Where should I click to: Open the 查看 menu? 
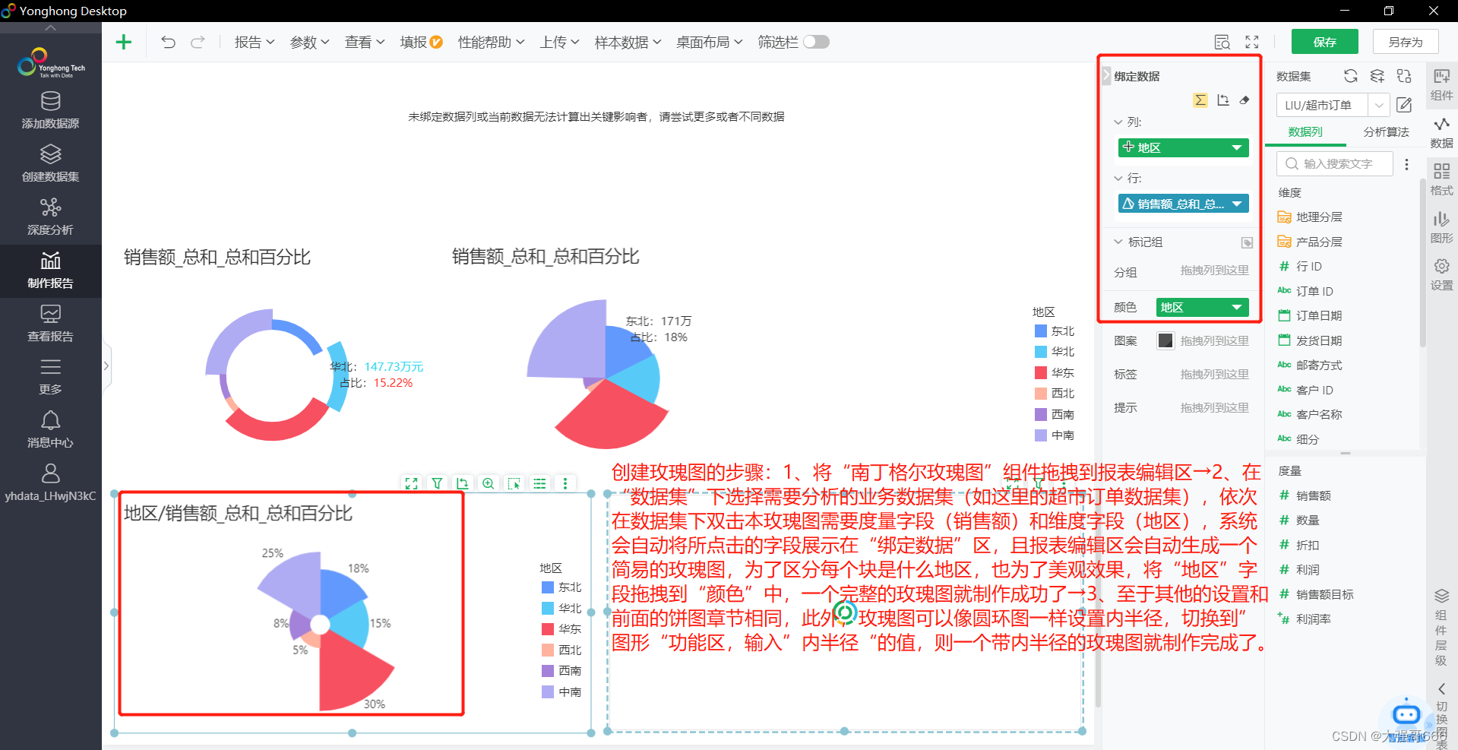(365, 43)
